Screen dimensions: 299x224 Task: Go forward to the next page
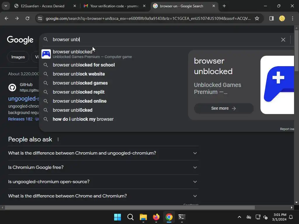click(17, 18)
